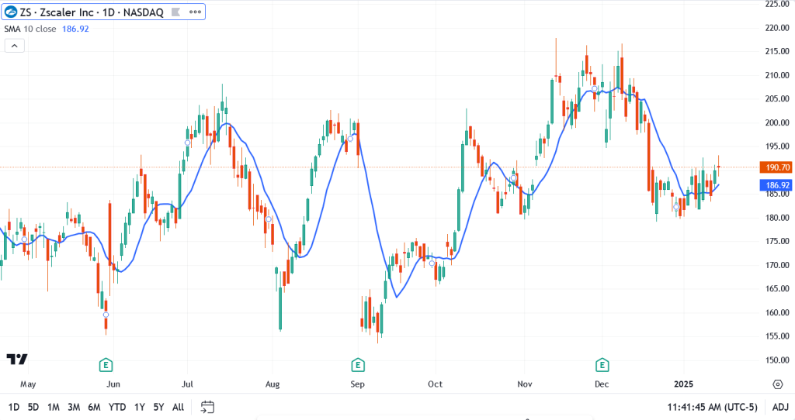
Task: Click the flag icon beside NASDAQ
Action: [x=177, y=12]
